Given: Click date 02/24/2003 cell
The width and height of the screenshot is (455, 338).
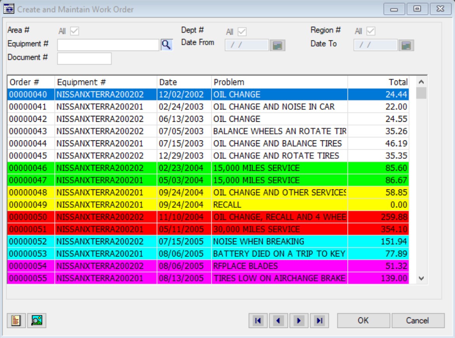Looking at the screenshot, I should click(x=184, y=107).
